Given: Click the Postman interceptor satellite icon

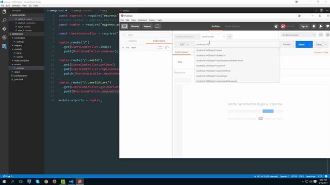Looking at the screenshot, I should [276, 26].
